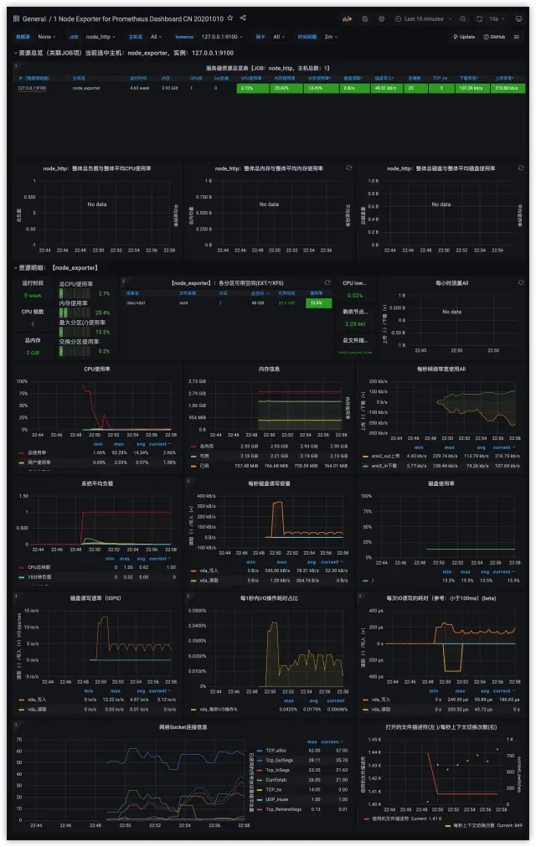Star this dashboard as favorite

point(230,18)
